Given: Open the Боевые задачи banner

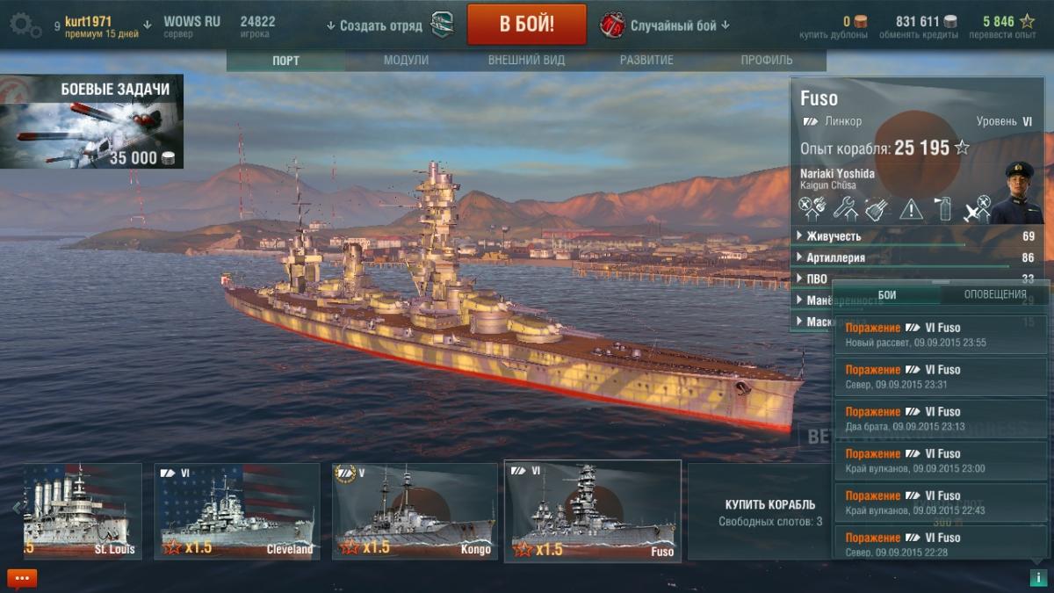Looking at the screenshot, I should click(92, 122).
